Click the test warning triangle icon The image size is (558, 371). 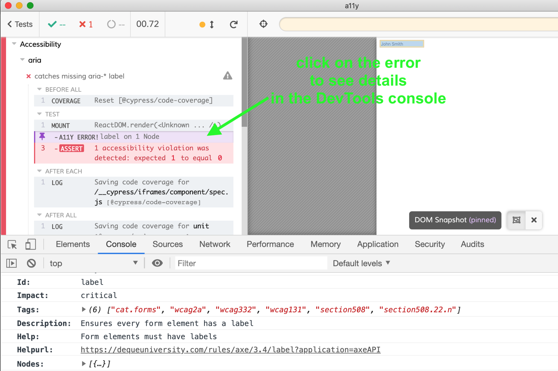point(227,76)
